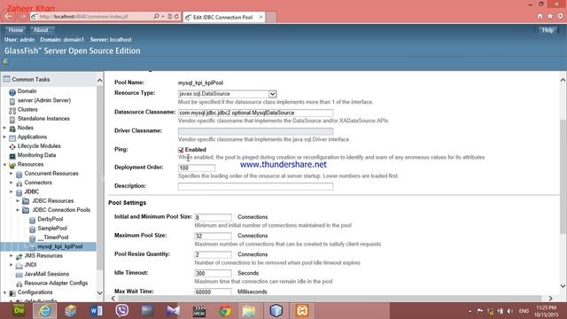The image size is (567, 319).
Task: Click the Help button
Action: pos(548,30)
